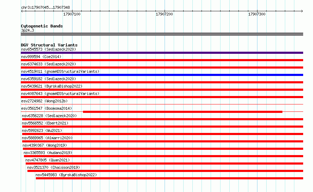Click the nsv6545573 (Sedlazeck2020) label
The height and width of the screenshot is (192, 313).
pos(49,49)
